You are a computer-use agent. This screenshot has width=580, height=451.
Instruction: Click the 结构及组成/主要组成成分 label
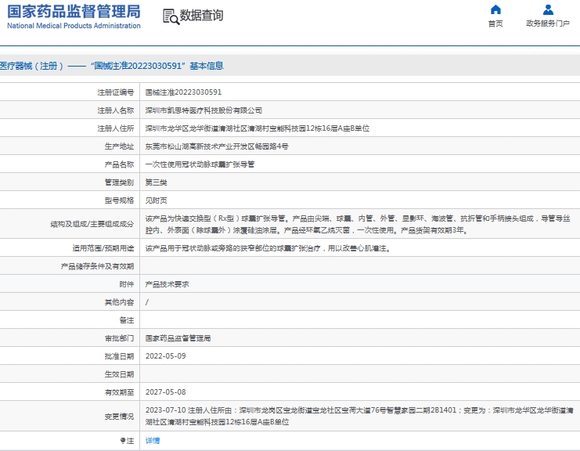click(92, 224)
